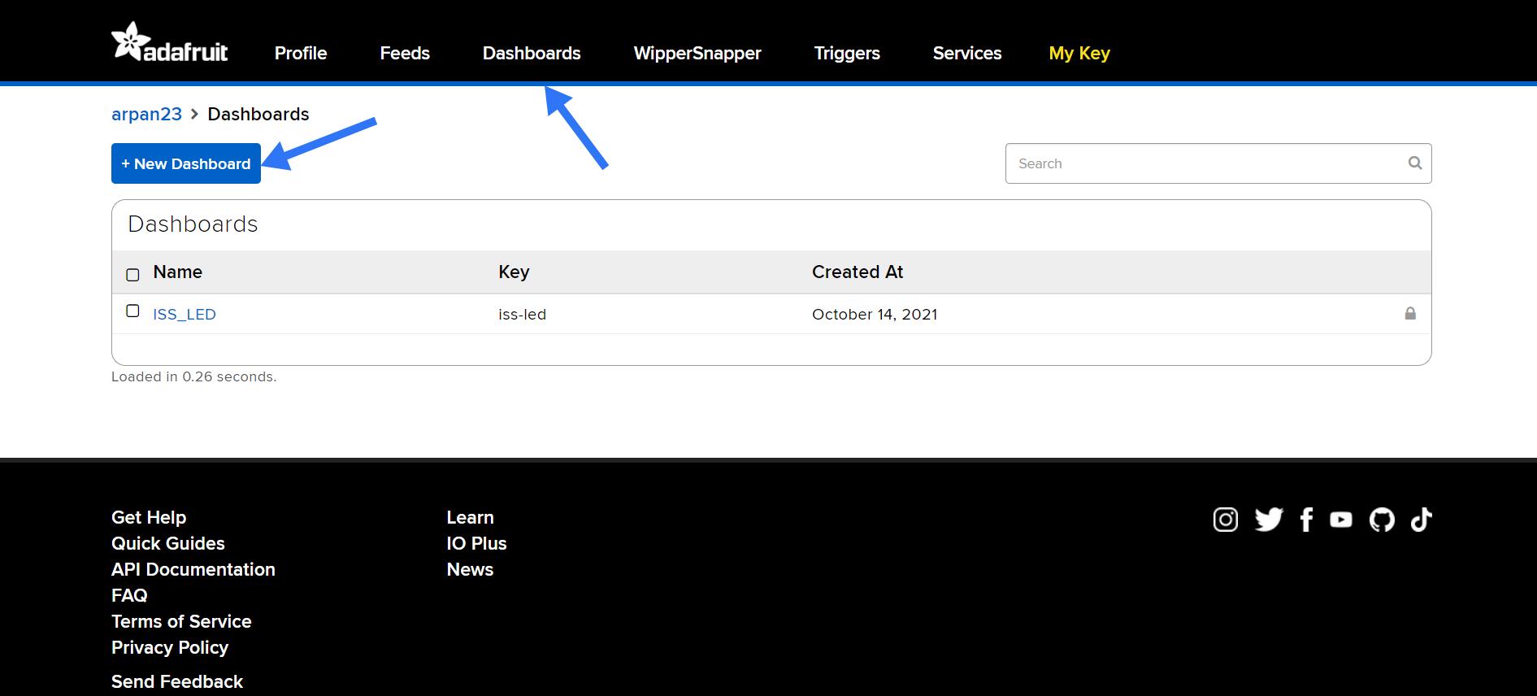Open the Learn footer link
The height and width of the screenshot is (696, 1537).
click(470, 517)
